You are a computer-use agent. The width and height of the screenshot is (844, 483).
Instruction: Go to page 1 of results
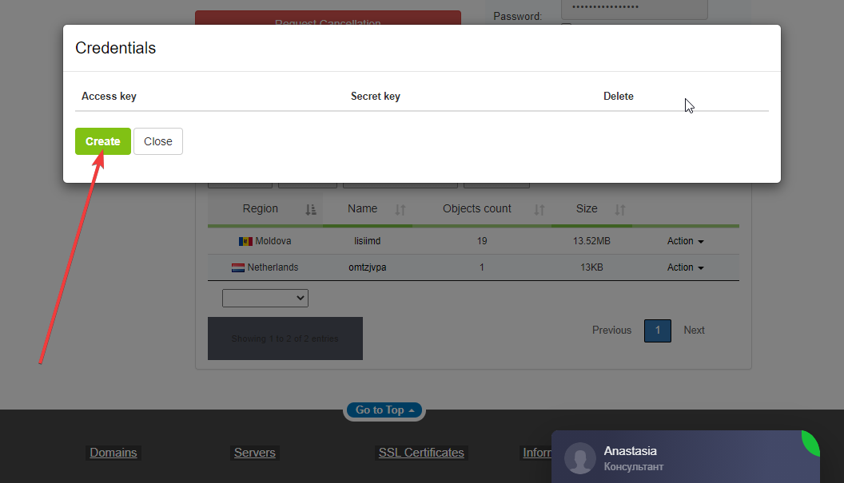click(657, 331)
